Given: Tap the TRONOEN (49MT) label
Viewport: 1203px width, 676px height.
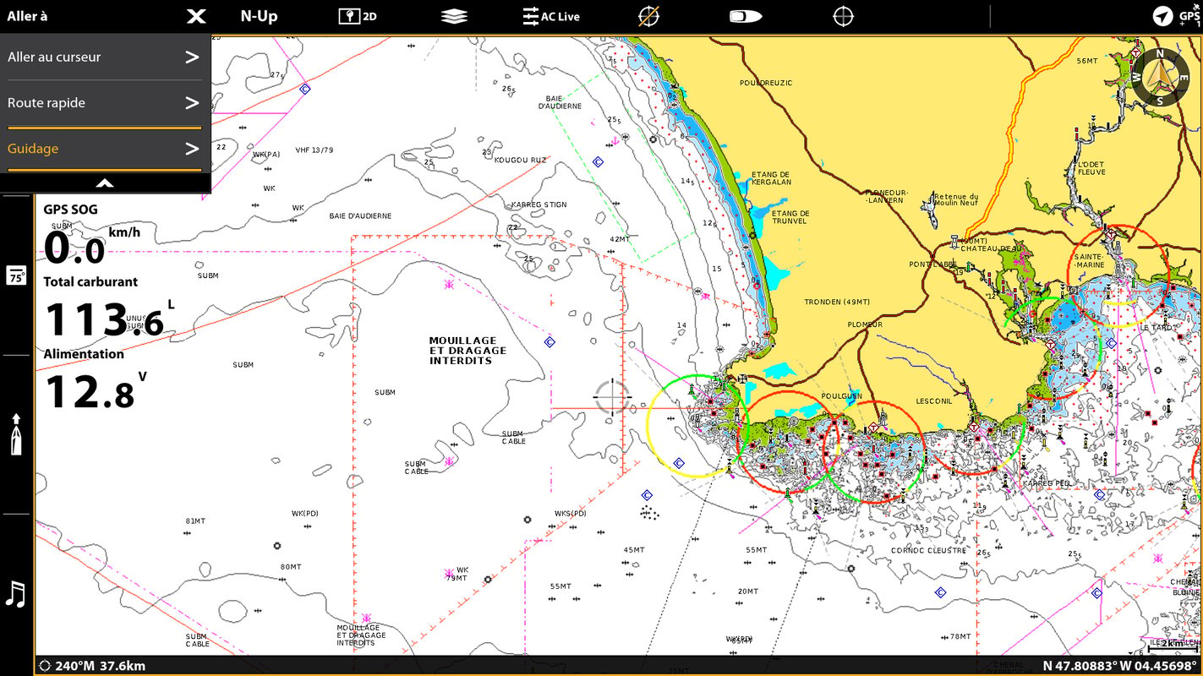Looking at the screenshot, I should pyautogui.click(x=837, y=303).
